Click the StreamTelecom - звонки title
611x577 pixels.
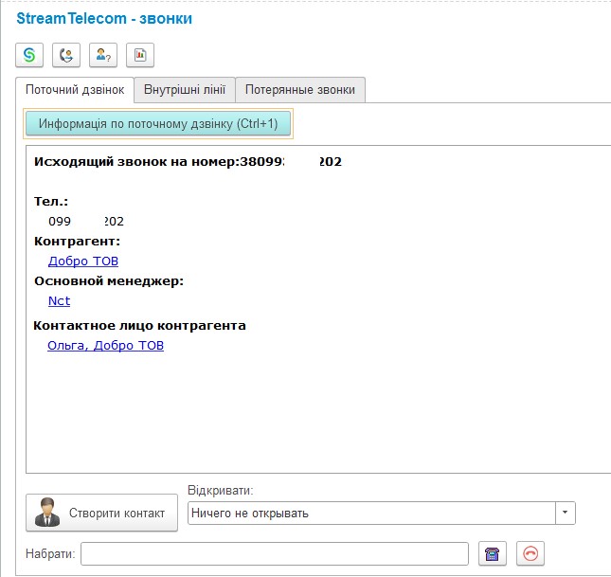[x=104, y=19]
